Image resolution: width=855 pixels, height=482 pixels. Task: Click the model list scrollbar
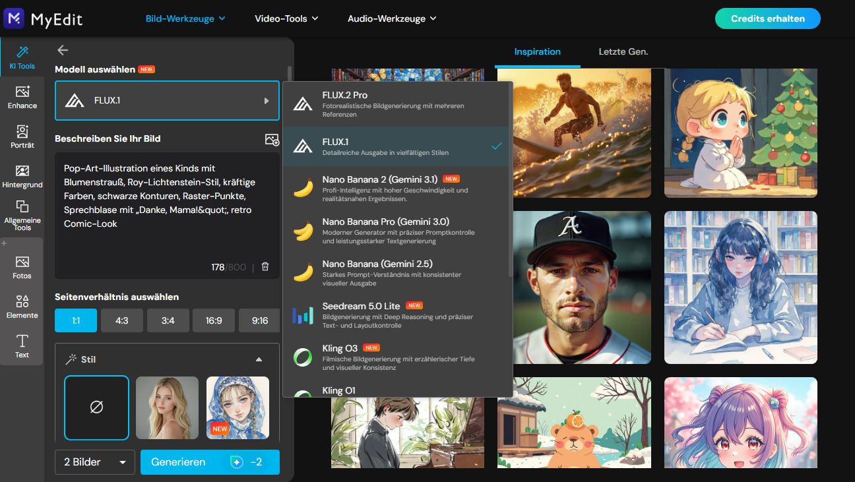[511, 178]
